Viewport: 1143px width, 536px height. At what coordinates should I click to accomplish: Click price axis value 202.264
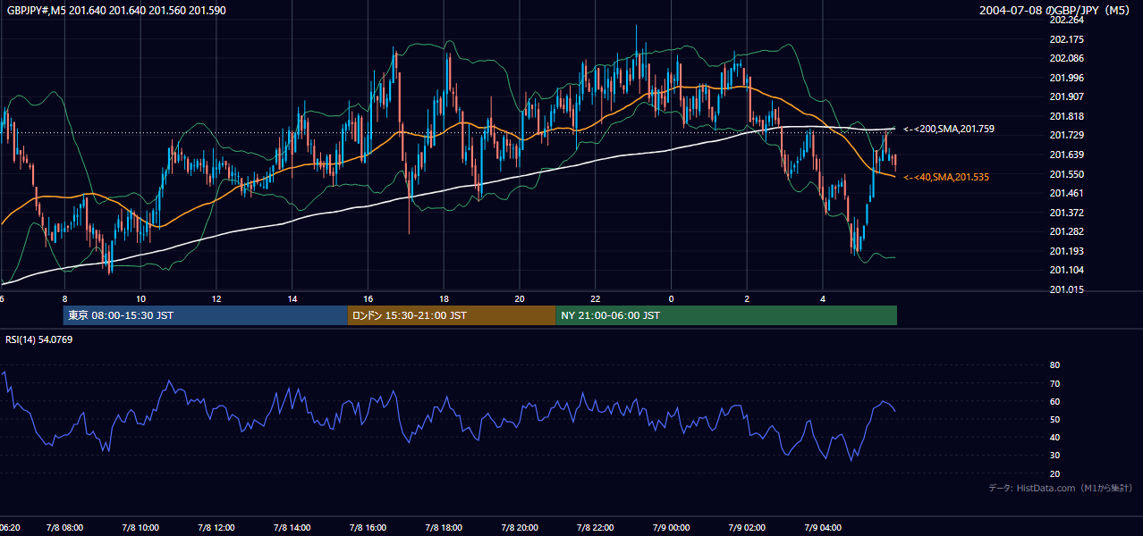1067,20
